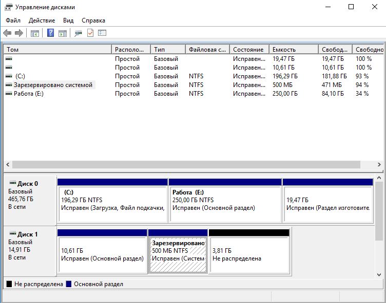The height and width of the screenshot is (303, 386).
Task: Toggle the action pane toolbar icon
Action: point(63,33)
